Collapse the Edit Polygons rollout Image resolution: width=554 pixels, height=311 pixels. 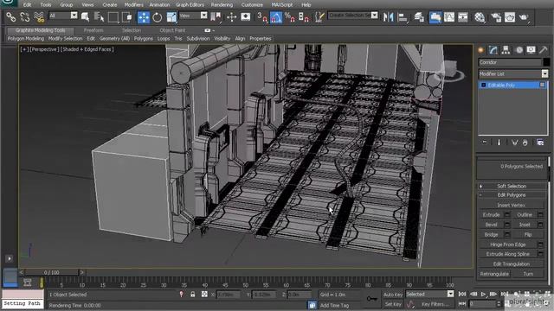[512, 194]
